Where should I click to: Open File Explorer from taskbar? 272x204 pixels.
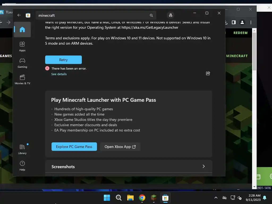130,198
